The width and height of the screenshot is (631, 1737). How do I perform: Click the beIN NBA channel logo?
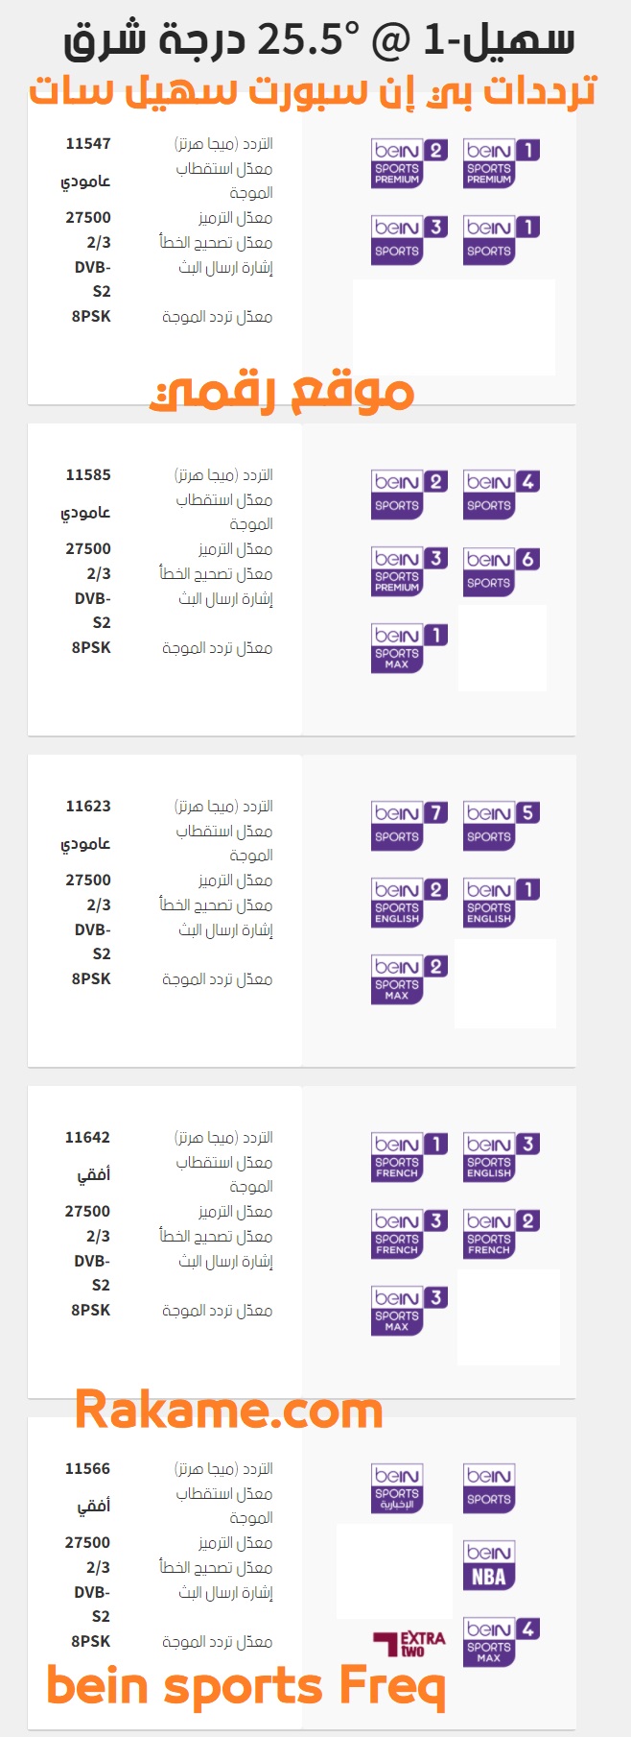pyautogui.click(x=489, y=1565)
